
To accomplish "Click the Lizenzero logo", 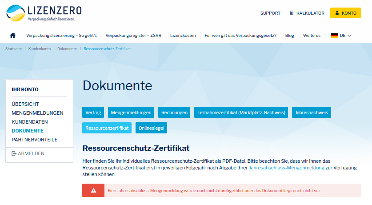I will pos(44,13).
